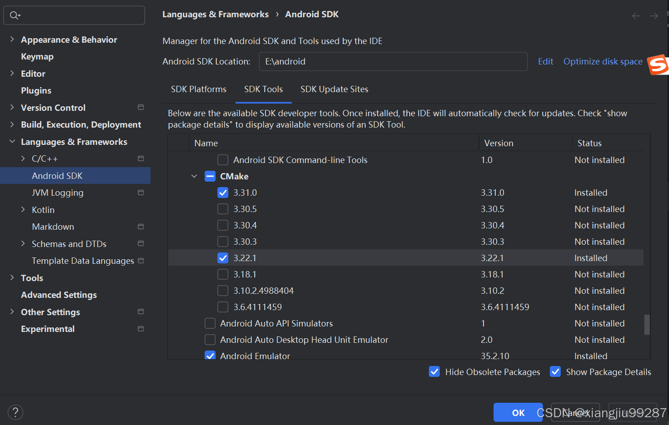The width and height of the screenshot is (669, 425).
Task: Check Android Auto API Simulators checkbox
Action: 210,323
